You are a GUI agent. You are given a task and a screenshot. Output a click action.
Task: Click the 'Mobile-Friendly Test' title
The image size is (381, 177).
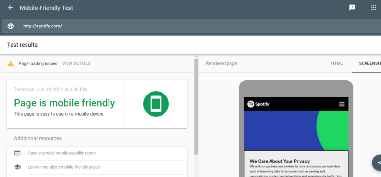[46, 8]
